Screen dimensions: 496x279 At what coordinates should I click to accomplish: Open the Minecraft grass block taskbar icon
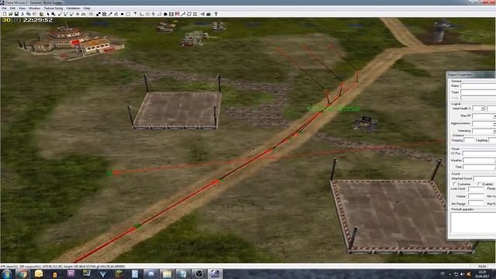[119, 274]
